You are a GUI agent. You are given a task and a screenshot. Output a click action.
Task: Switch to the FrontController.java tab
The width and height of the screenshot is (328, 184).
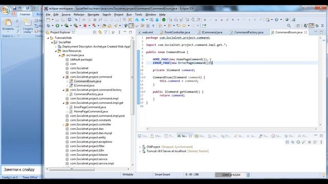click(175, 32)
